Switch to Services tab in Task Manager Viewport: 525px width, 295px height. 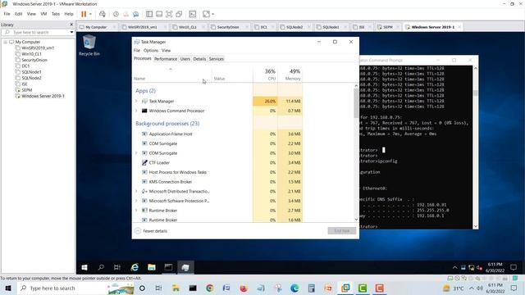click(217, 59)
